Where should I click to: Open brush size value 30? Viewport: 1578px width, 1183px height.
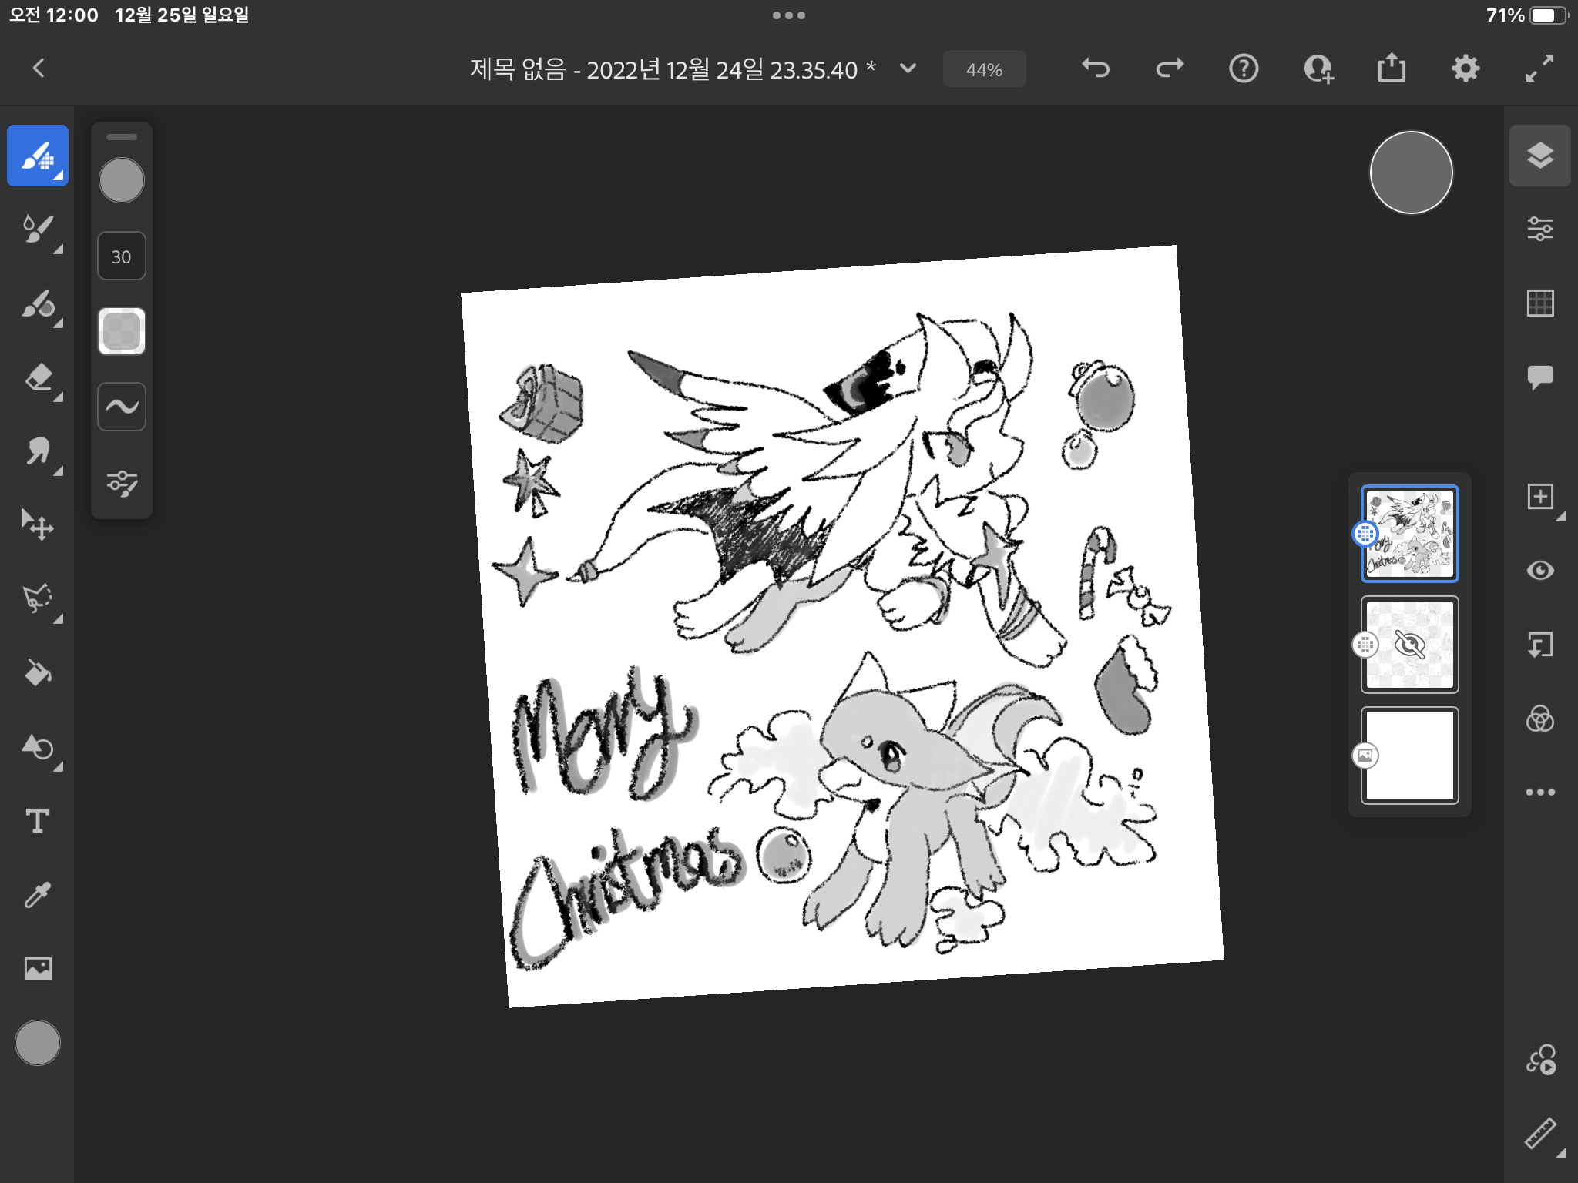(x=122, y=256)
